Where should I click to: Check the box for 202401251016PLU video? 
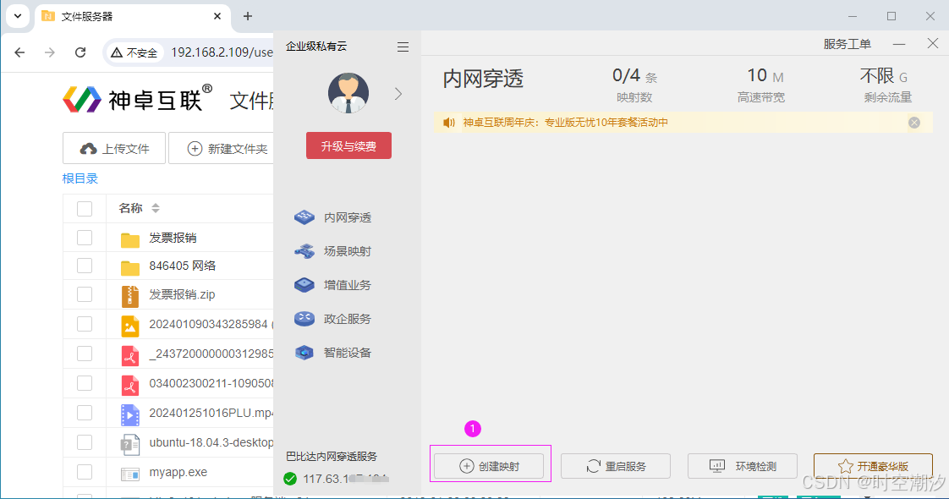(x=85, y=413)
